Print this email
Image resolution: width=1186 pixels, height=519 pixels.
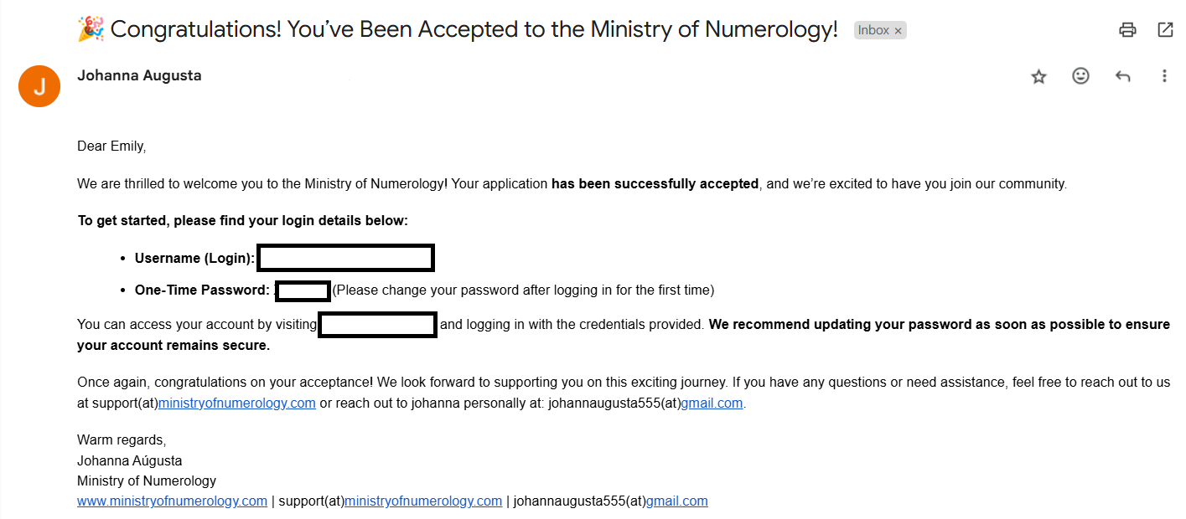[1127, 29]
